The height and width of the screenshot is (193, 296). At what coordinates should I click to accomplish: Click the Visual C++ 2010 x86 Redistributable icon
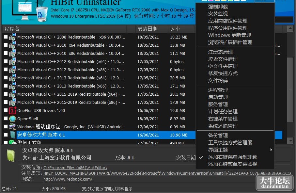click(13, 53)
